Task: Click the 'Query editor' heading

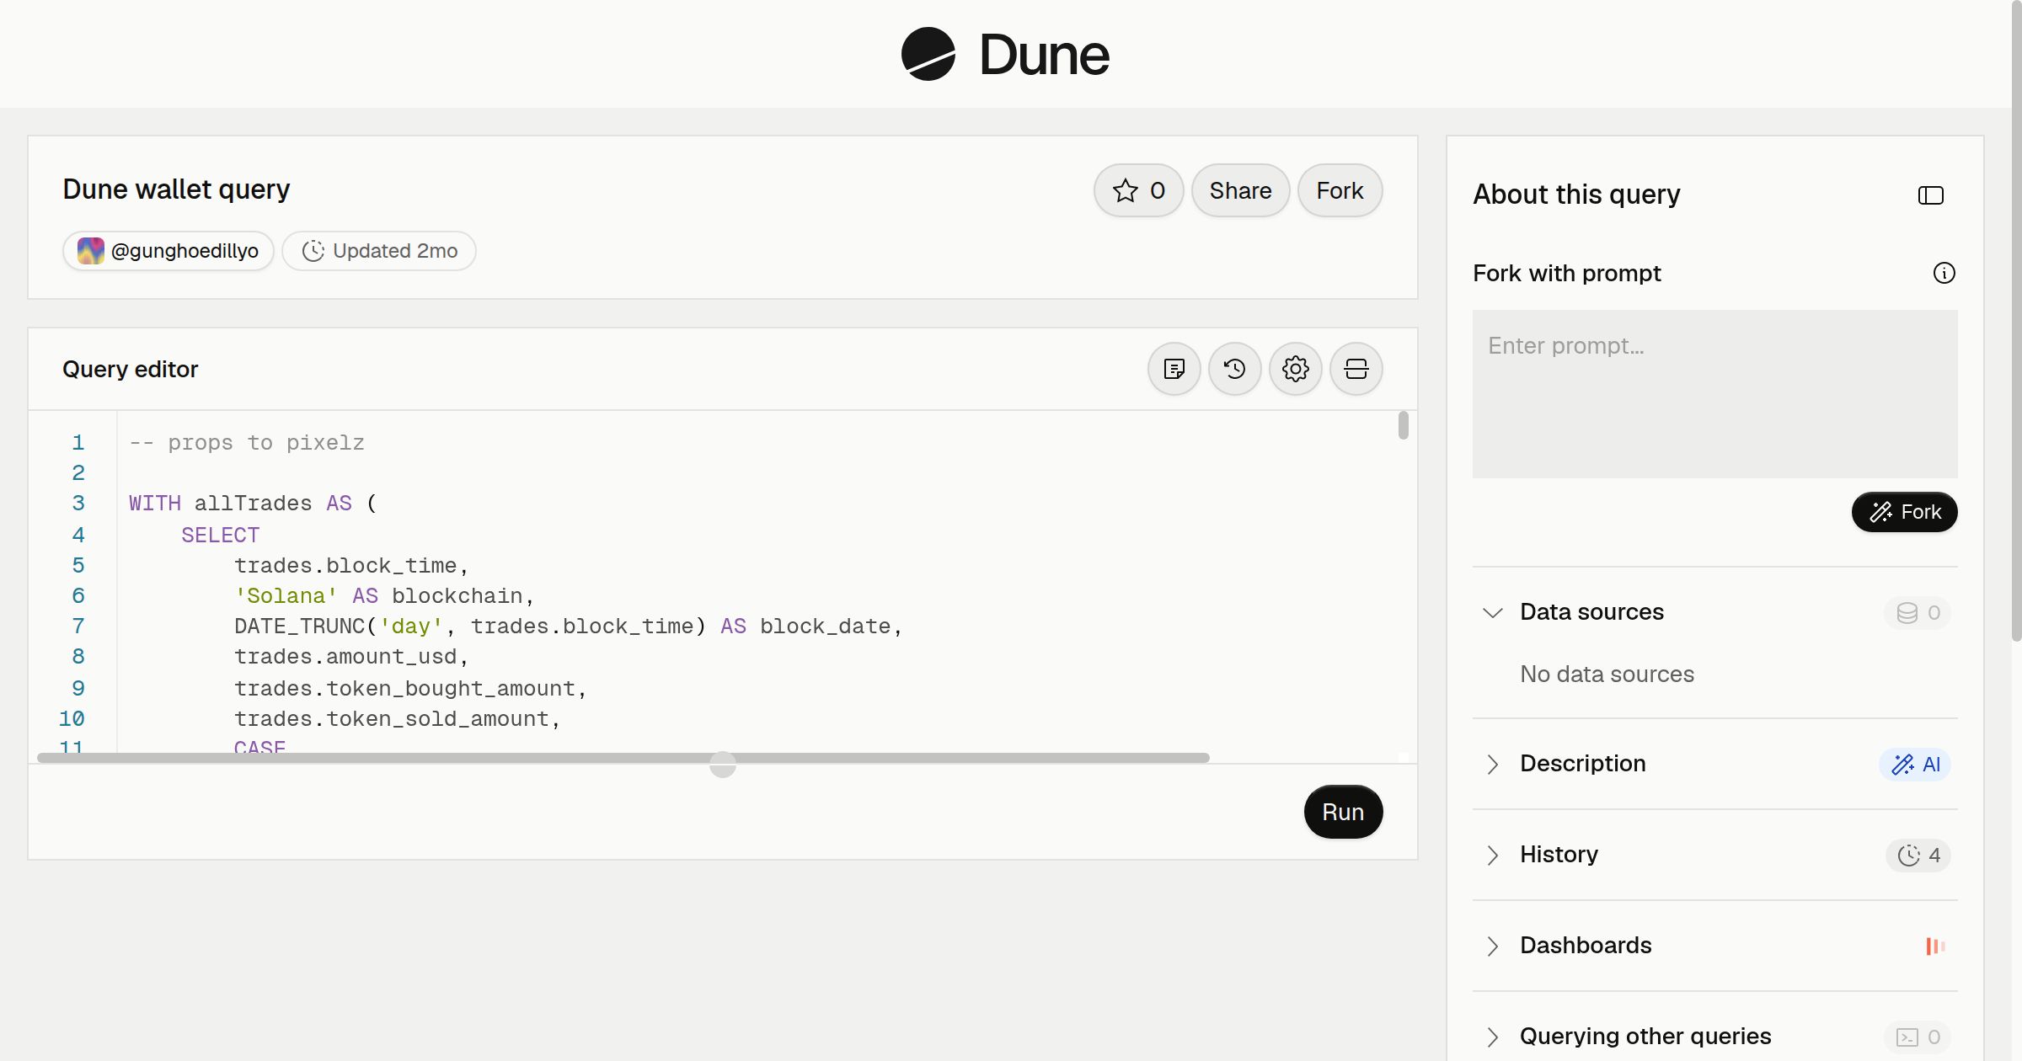Action: tap(130, 369)
